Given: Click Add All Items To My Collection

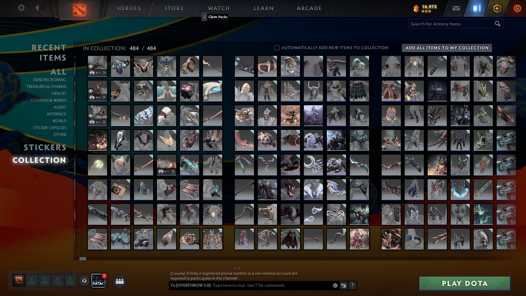Looking at the screenshot, I should [447, 48].
